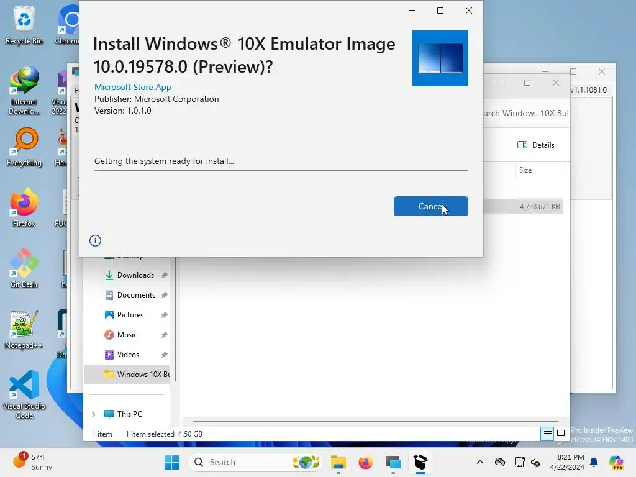This screenshot has width=636, height=477.
Task: Select the 4,728,671 KB file row
Action: pos(523,207)
